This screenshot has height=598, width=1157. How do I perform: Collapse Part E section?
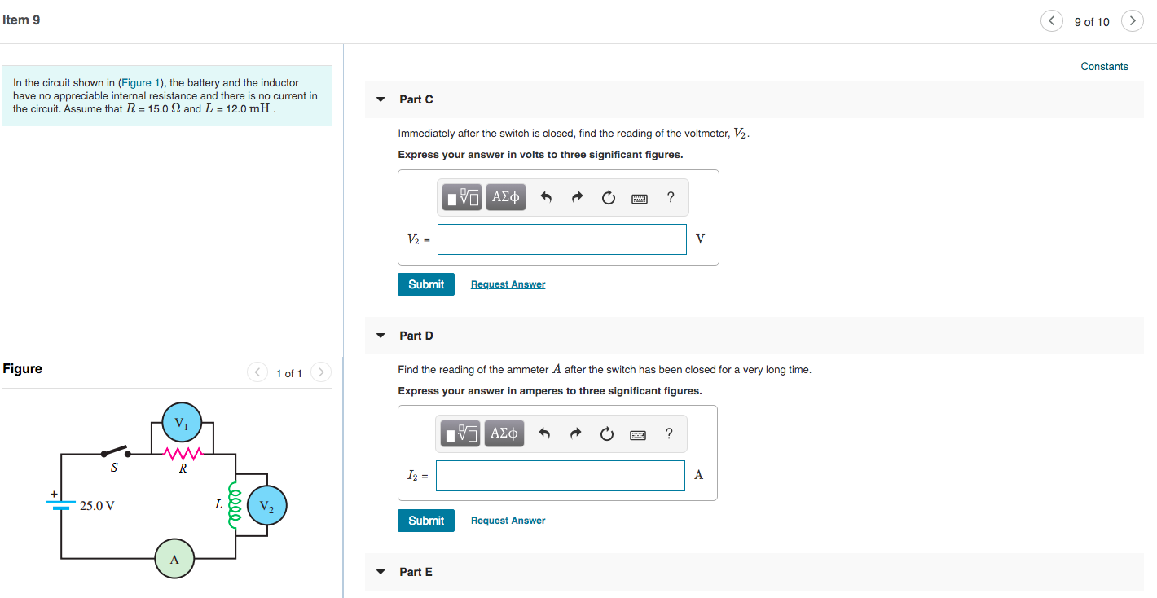(381, 572)
